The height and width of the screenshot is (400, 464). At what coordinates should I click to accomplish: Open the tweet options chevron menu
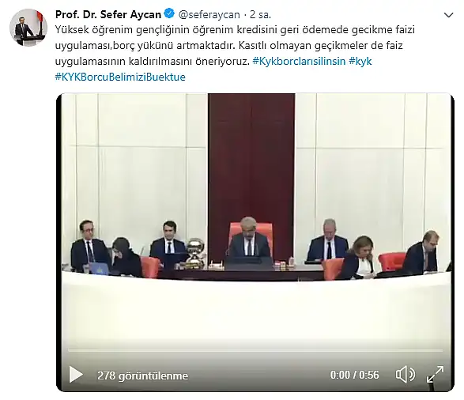(x=449, y=15)
